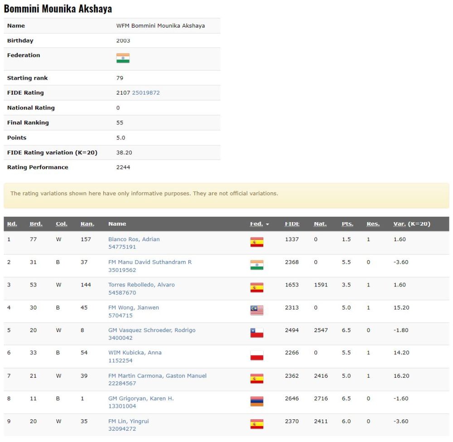This screenshot has width=453, height=442.
Task: Open player link GM Grigoryan, Karen H.
Action: coord(141,399)
